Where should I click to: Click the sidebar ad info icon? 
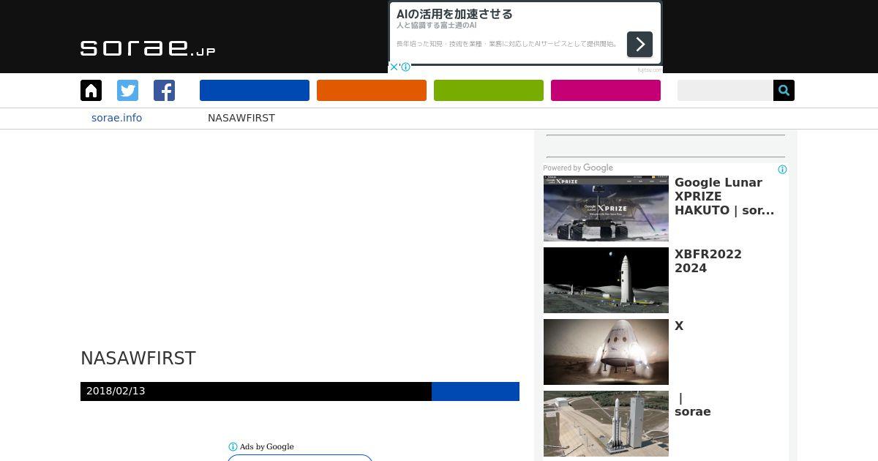[782, 170]
